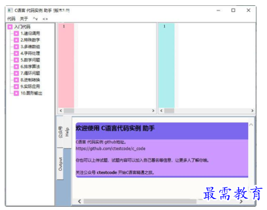Close the C语言 代码实例 助手 window

(x=249, y=10)
